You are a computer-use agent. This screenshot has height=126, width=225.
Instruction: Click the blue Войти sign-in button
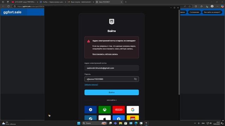pyautogui.click(x=112, y=92)
